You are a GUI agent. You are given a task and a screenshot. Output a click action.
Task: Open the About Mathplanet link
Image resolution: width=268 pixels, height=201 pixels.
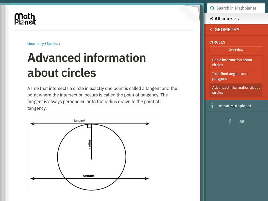coord(234,106)
